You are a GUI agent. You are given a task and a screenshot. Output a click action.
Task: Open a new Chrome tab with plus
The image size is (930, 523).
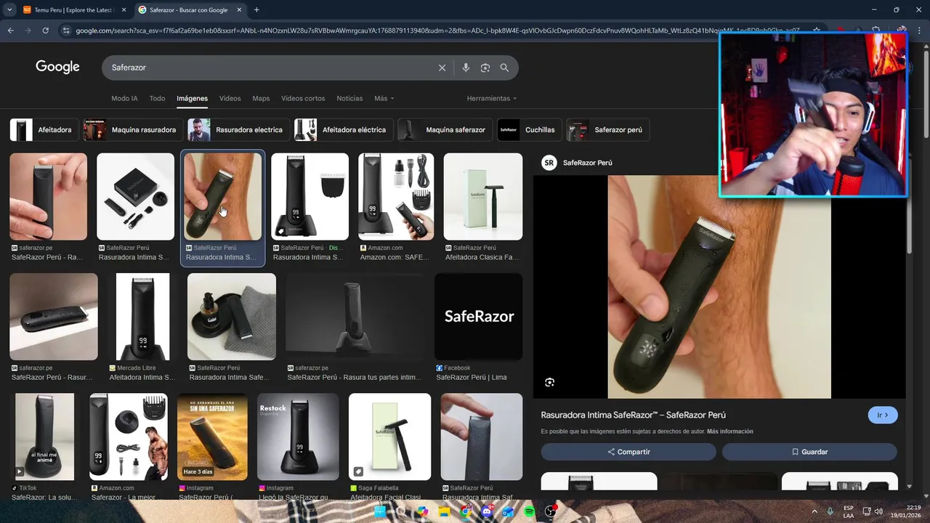tap(256, 9)
